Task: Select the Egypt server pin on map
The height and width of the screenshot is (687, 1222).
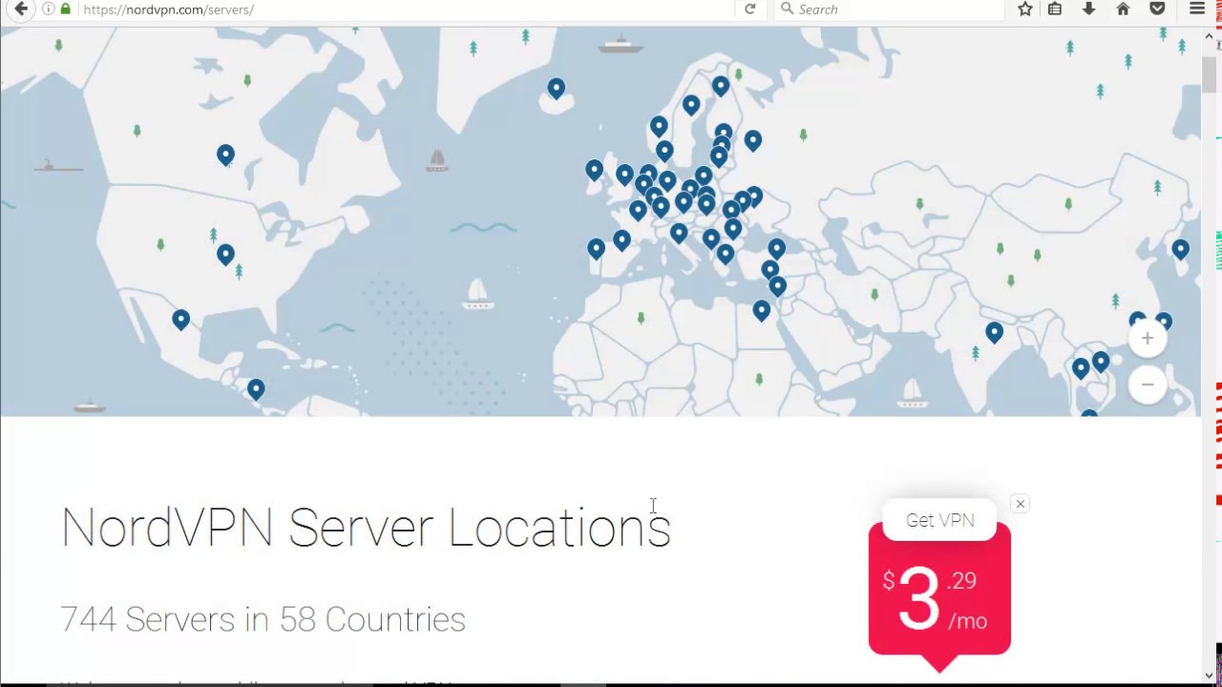Action: pos(761,310)
